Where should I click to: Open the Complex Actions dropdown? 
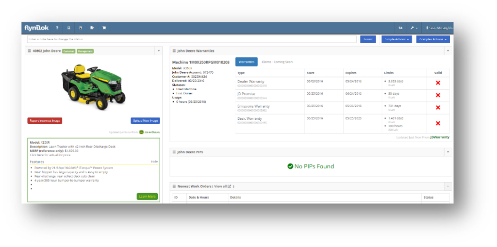coord(433,39)
